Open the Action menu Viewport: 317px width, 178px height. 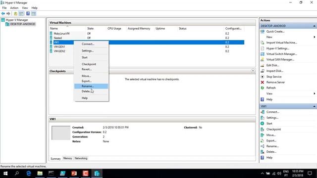coord(14,8)
